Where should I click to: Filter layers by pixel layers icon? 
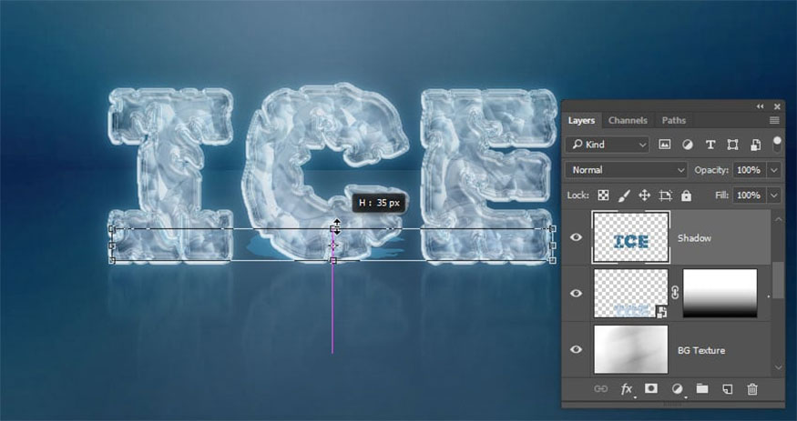tap(664, 145)
